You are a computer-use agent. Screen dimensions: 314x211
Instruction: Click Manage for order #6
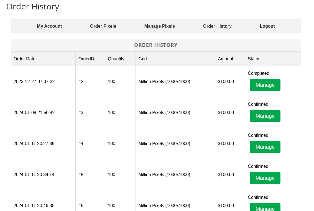(x=265, y=208)
